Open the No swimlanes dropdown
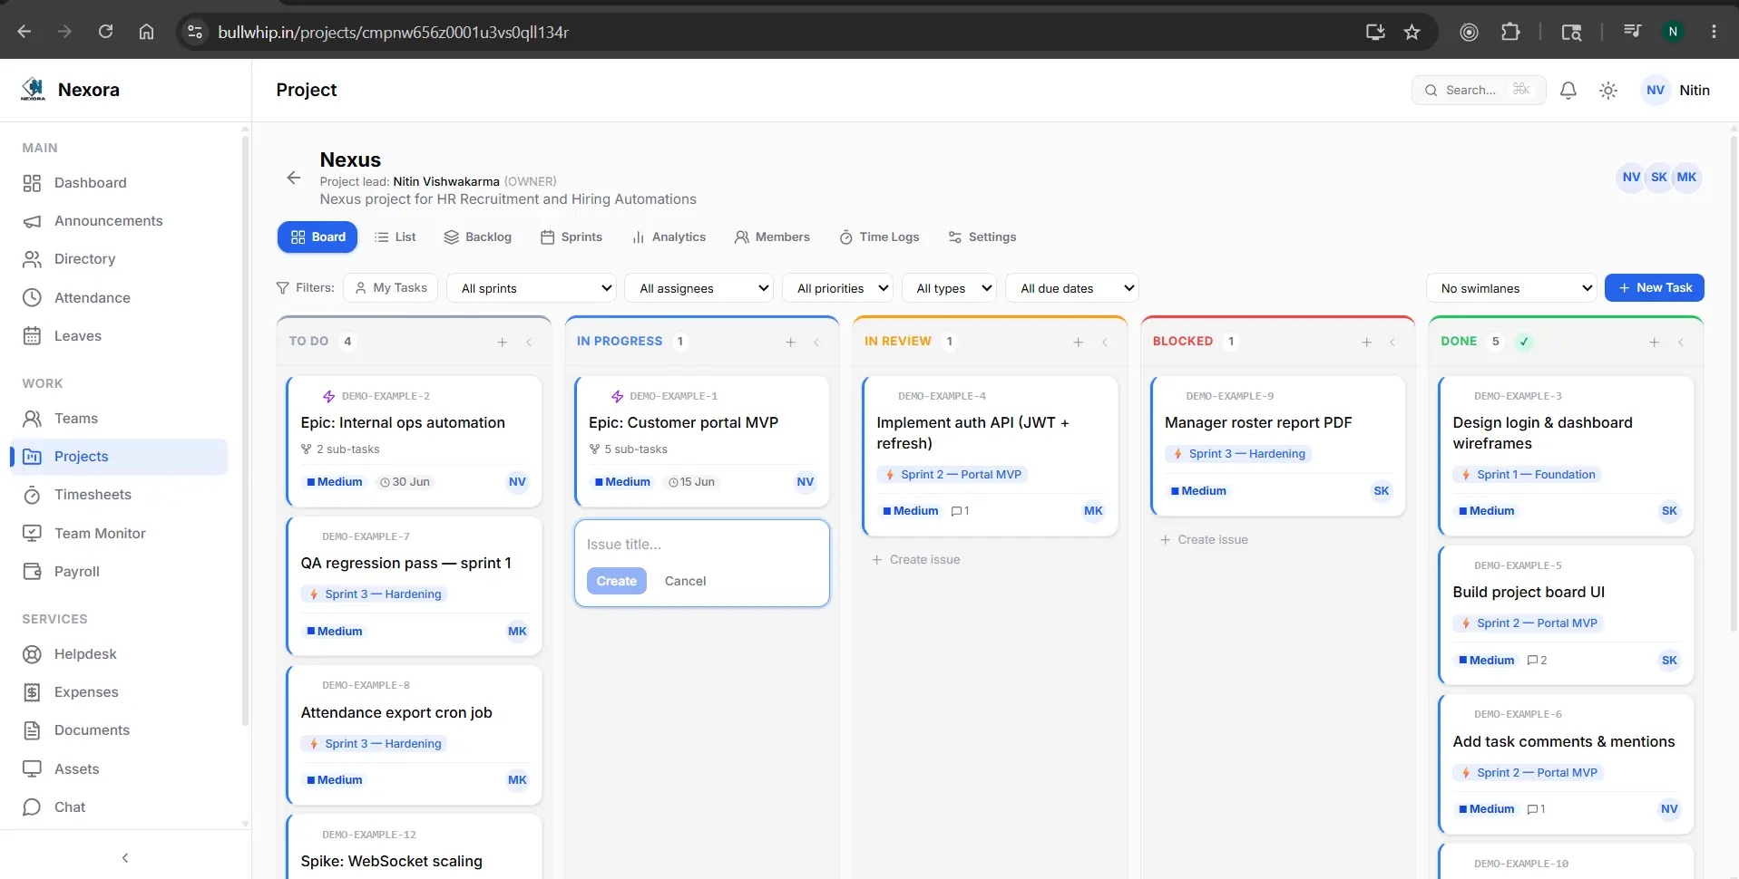The image size is (1739, 879). 1511,288
